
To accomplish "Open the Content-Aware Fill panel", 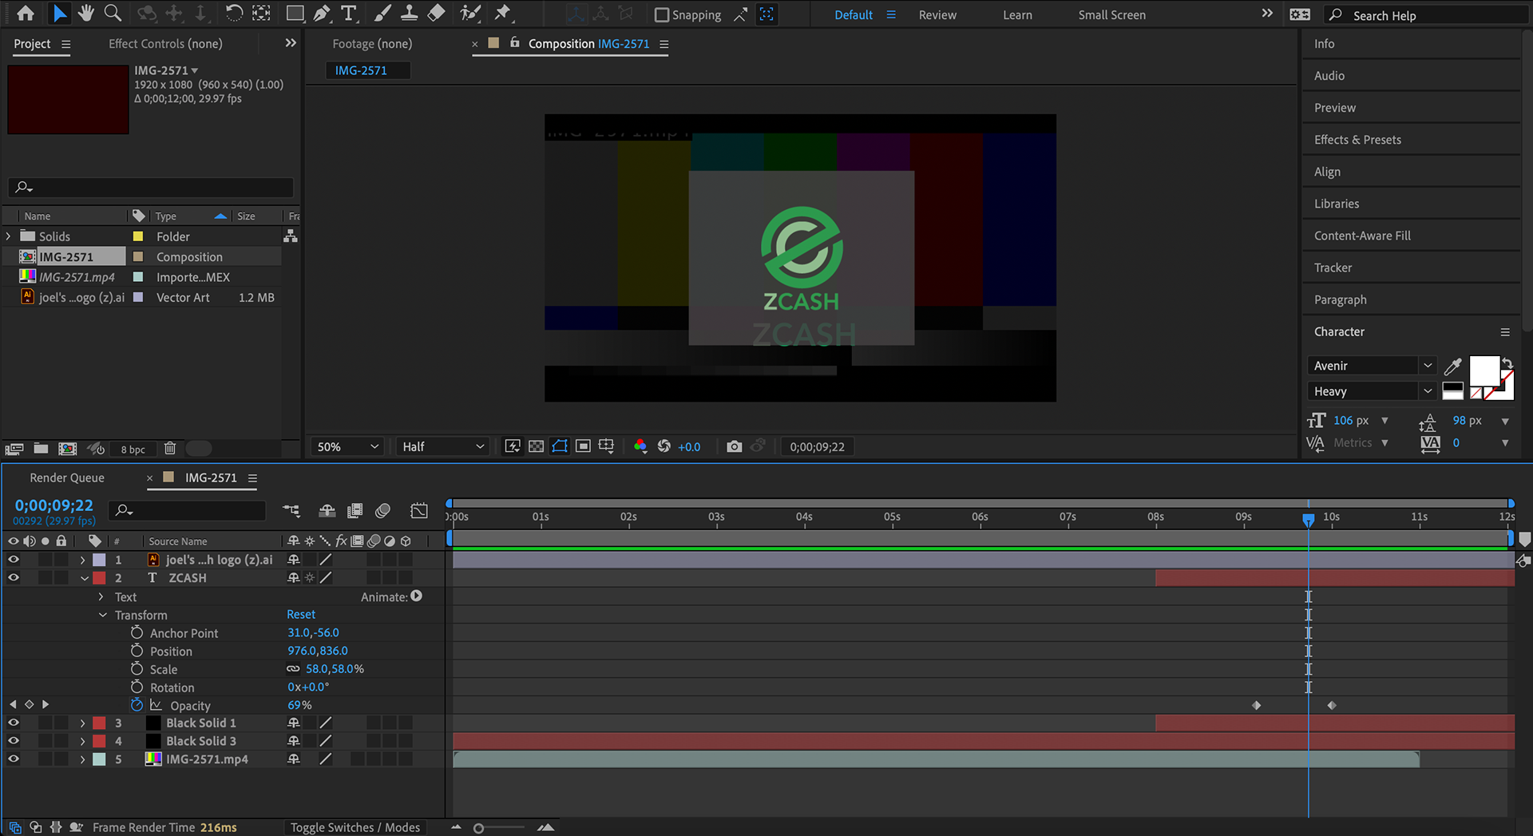I will (1362, 236).
